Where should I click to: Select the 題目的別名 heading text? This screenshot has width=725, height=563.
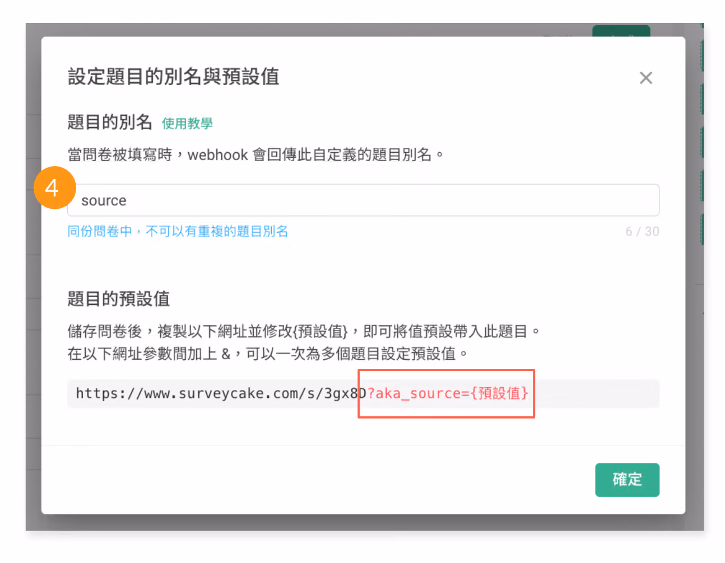pos(110,121)
